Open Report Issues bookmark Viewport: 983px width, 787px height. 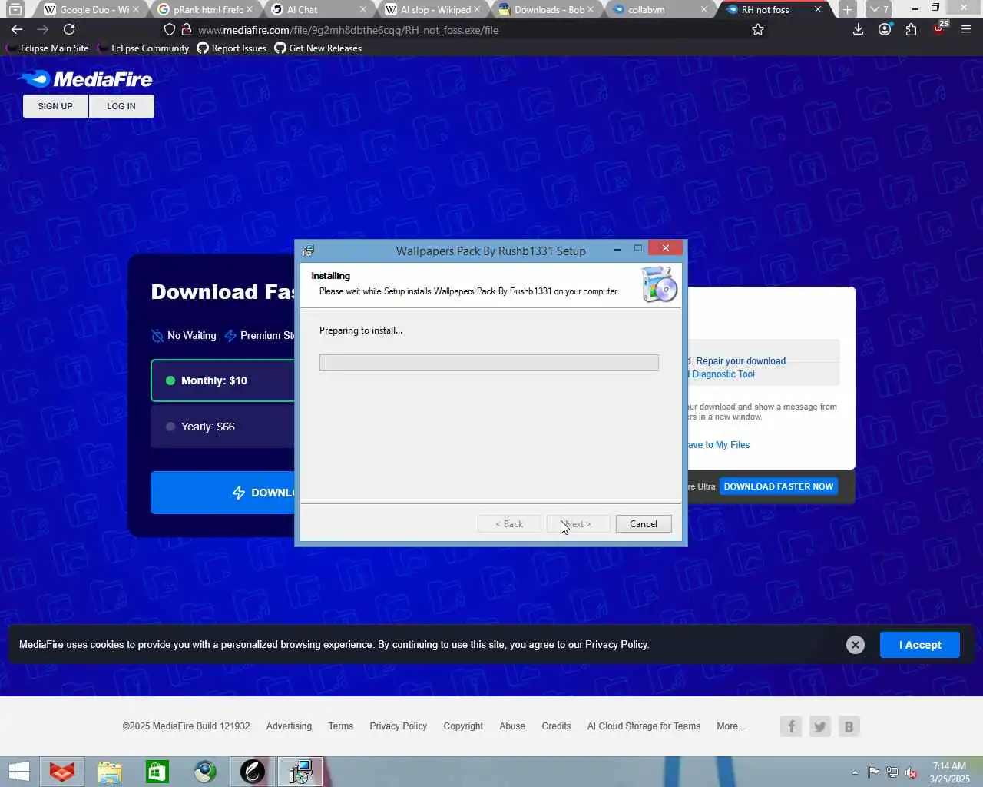(232, 48)
